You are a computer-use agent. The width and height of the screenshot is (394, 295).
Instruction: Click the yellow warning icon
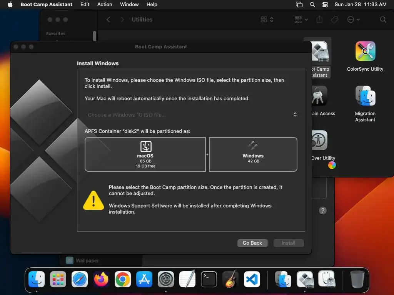pos(93,200)
